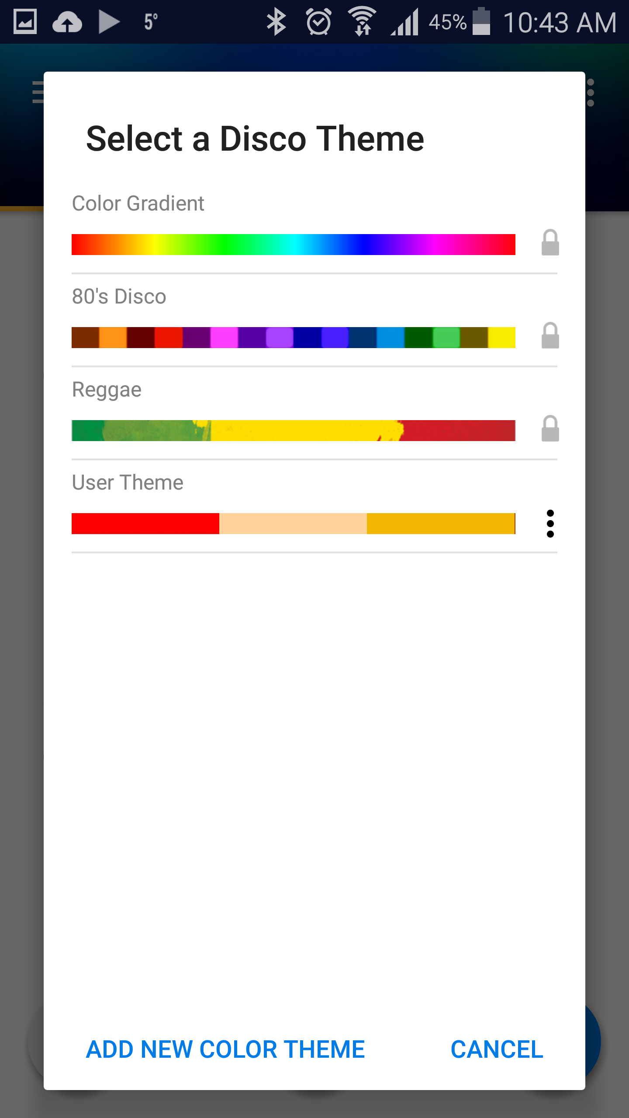Tap Add New Color Theme button
This screenshot has height=1118, width=629.
point(225,1049)
